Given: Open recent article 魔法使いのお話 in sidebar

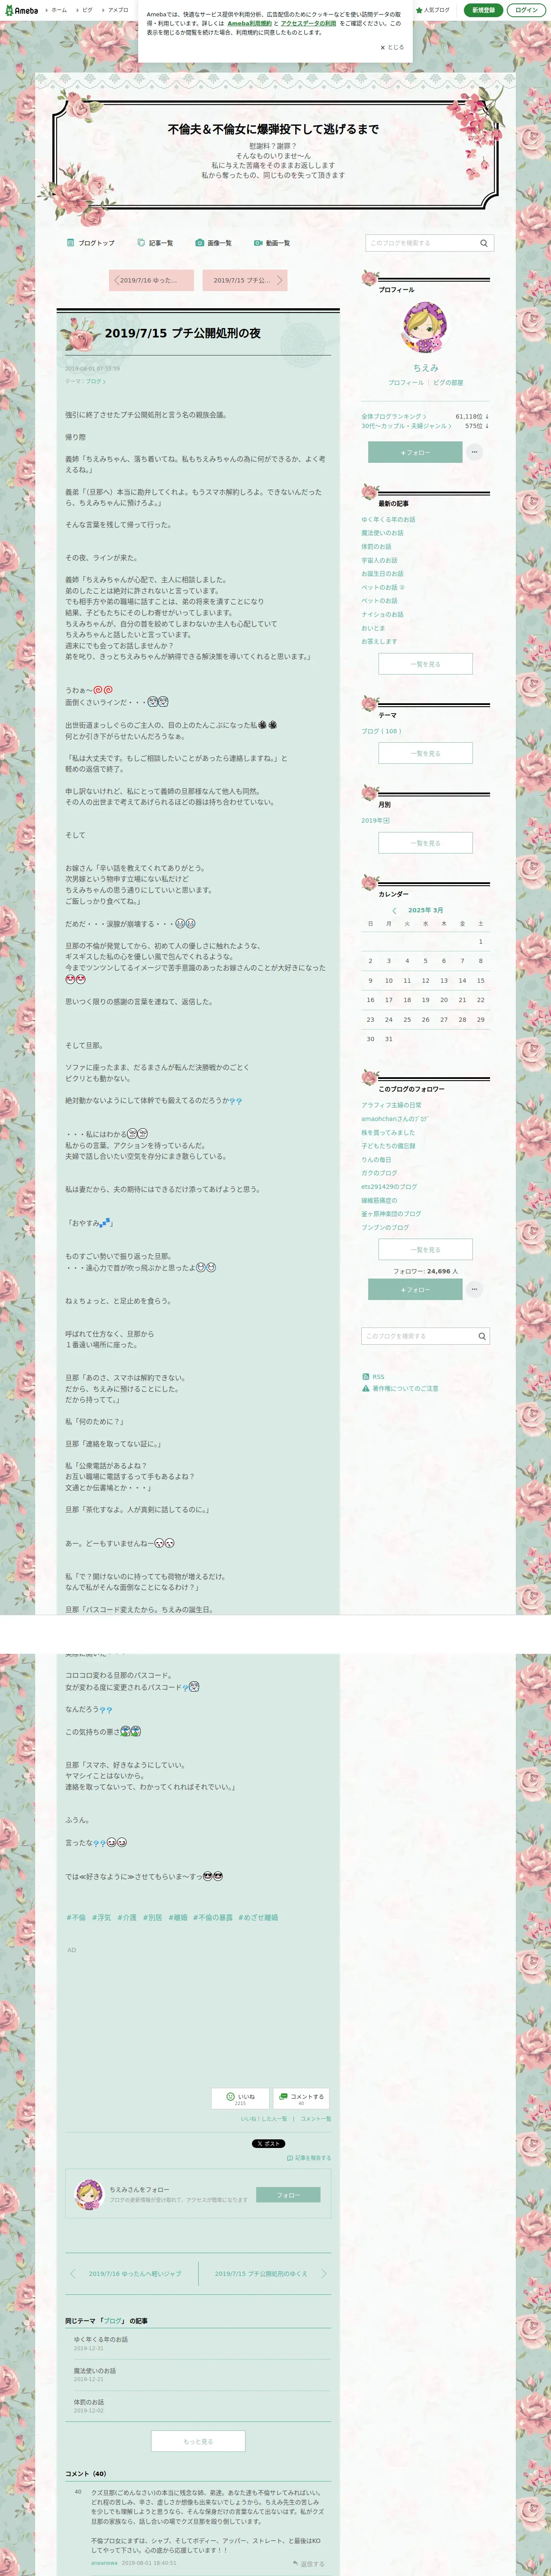Looking at the screenshot, I should 382,533.
